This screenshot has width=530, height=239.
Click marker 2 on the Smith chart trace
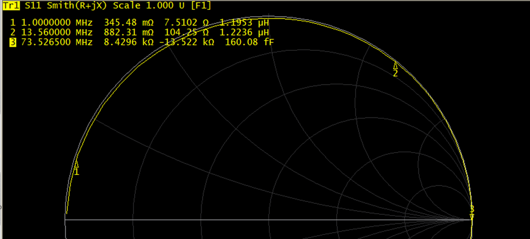395,69
